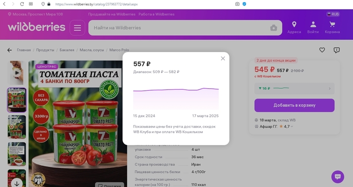This screenshot has width=353, height=187.
Task: Open the support chat bubble
Action: click(338, 176)
